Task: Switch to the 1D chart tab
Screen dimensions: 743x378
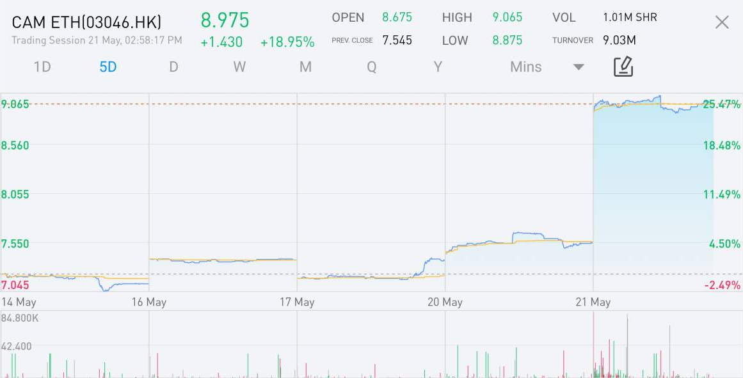Action: (x=42, y=67)
